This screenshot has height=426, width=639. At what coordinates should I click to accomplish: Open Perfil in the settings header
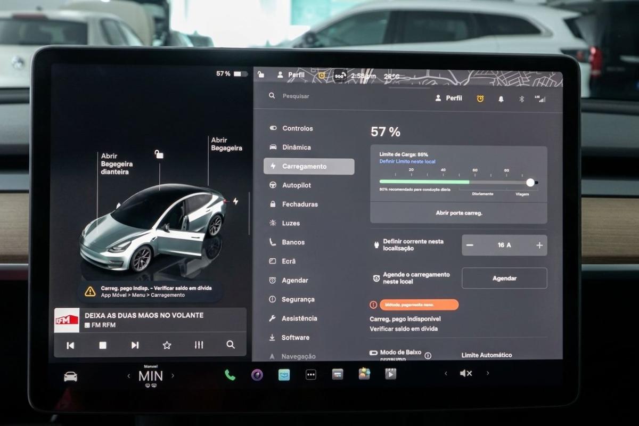449,99
